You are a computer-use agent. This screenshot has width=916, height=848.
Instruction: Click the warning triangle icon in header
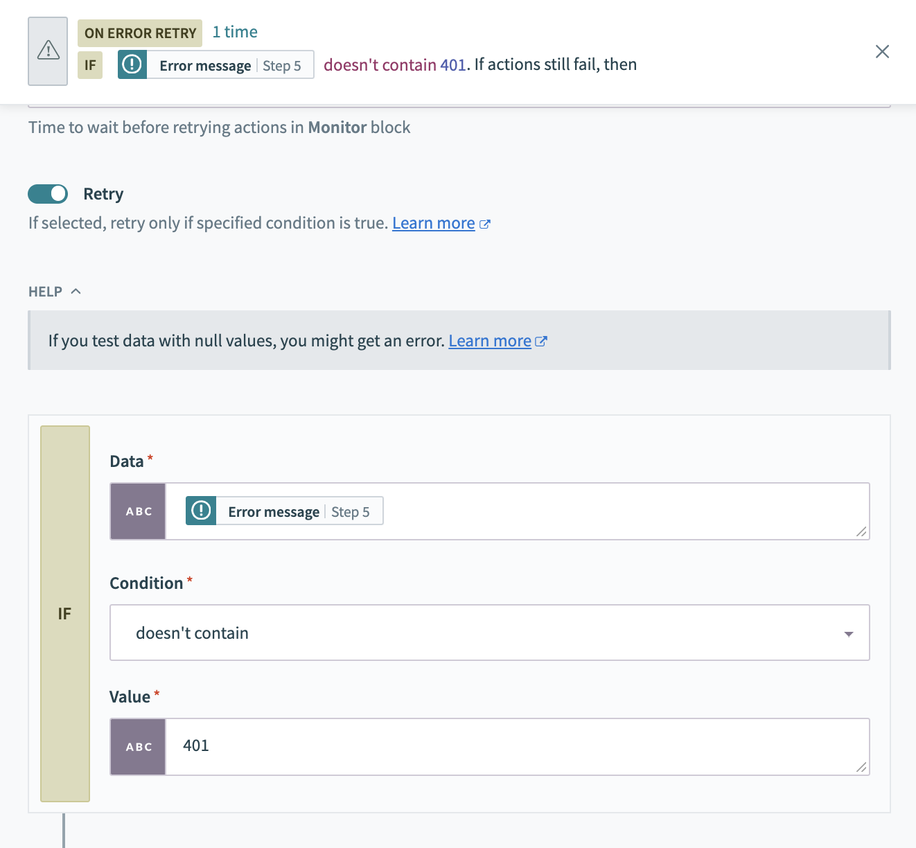[x=48, y=51]
